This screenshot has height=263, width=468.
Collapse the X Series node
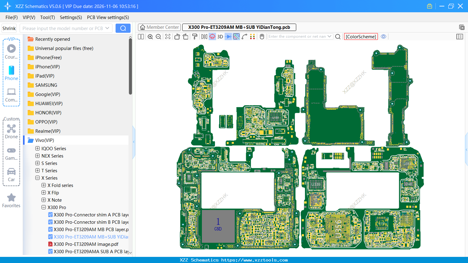coord(37,178)
